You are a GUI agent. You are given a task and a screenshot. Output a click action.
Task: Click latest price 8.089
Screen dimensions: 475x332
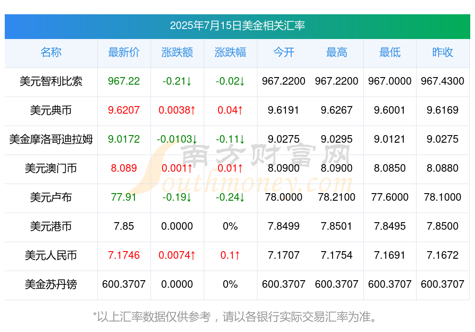coord(124,168)
